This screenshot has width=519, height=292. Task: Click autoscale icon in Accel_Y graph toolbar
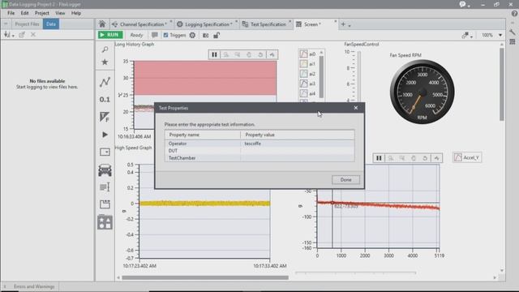click(436, 158)
